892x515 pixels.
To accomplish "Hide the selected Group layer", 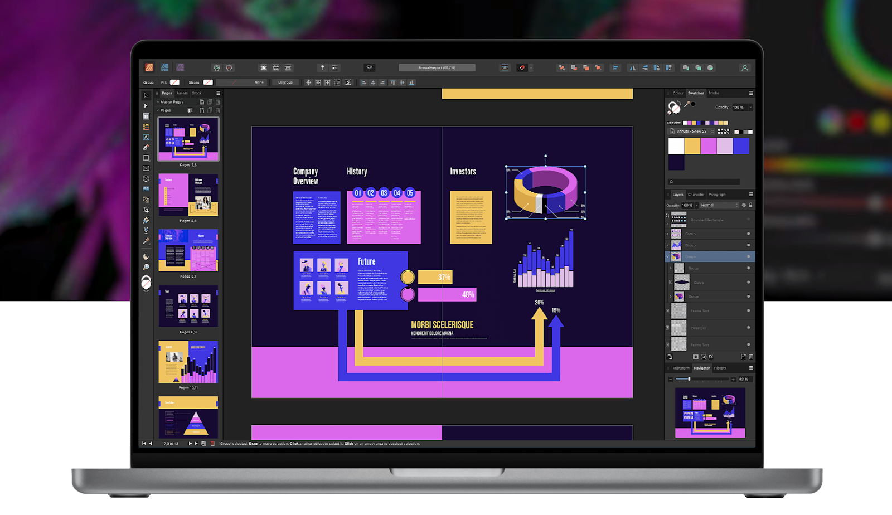I will (748, 256).
